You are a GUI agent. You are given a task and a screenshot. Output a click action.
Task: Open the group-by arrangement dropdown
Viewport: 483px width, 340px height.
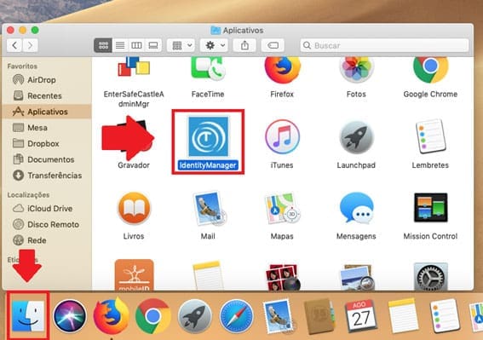pyautogui.click(x=181, y=46)
